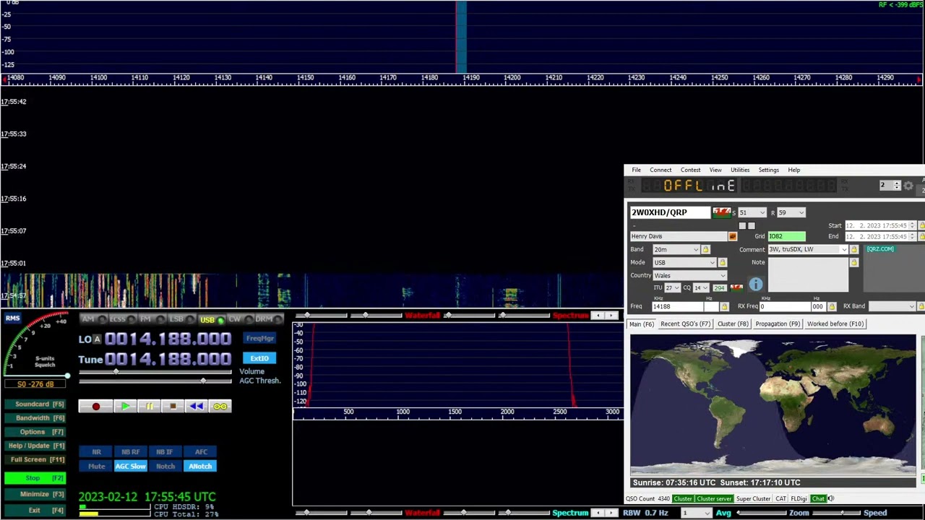
Task: Click the RMS meter mode icon
Action: (x=13, y=318)
